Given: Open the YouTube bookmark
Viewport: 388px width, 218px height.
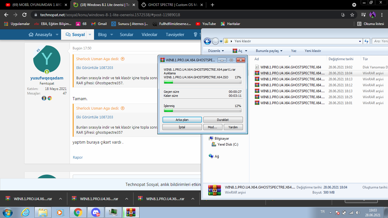Looking at the screenshot, I should pos(206,24).
